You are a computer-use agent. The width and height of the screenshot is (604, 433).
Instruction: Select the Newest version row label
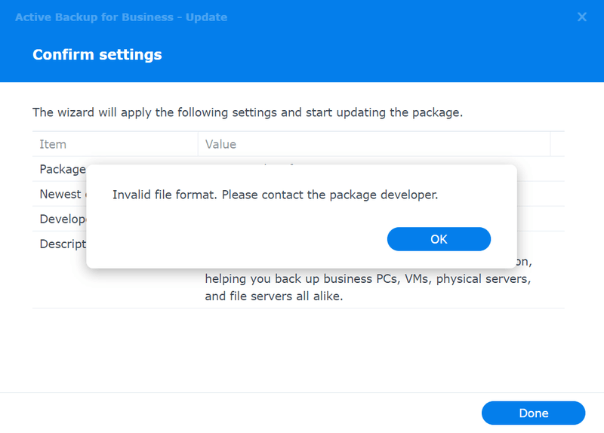coord(60,194)
